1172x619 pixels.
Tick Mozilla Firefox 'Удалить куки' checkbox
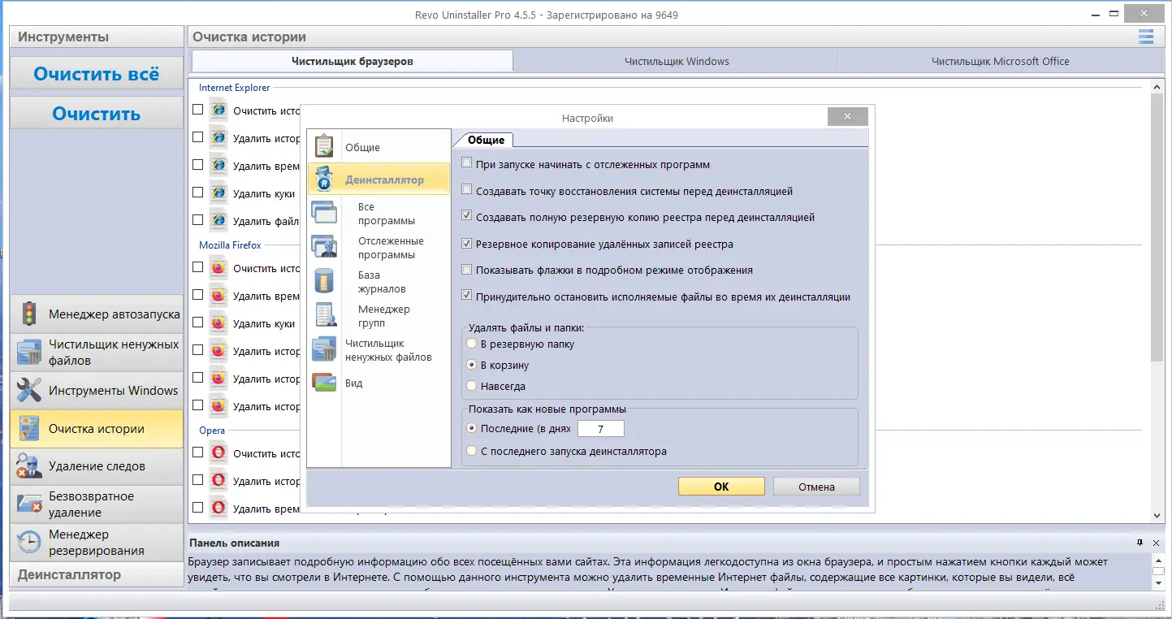197,322
